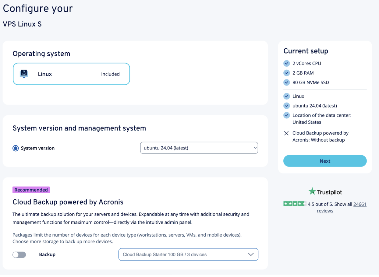Click checkmark icon next to 2 GB RAM
This screenshot has width=379, height=277.
(286, 73)
